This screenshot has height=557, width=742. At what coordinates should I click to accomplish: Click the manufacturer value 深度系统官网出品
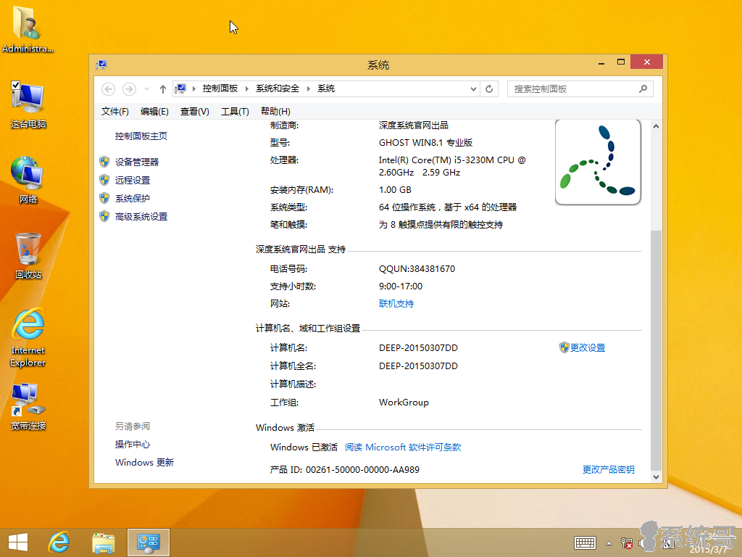pyautogui.click(x=414, y=125)
